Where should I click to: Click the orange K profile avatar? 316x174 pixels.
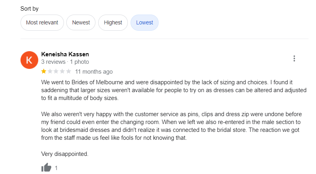(29, 60)
